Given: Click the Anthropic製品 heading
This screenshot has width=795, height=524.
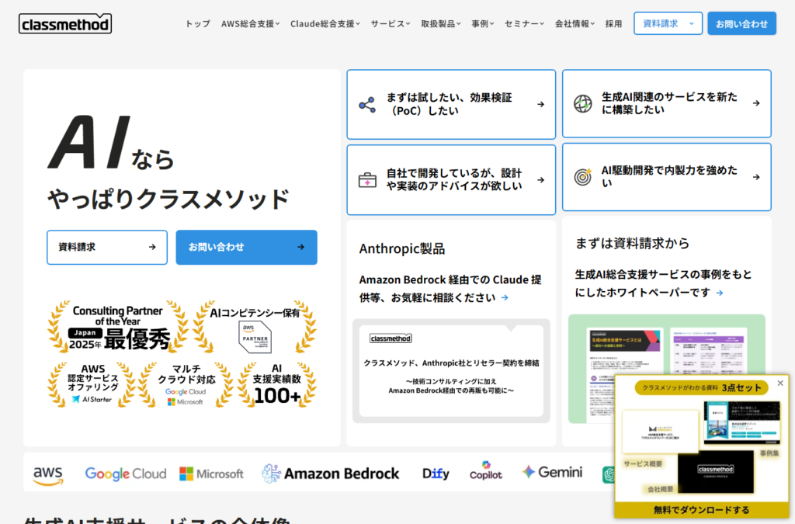Looking at the screenshot, I should (x=402, y=248).
